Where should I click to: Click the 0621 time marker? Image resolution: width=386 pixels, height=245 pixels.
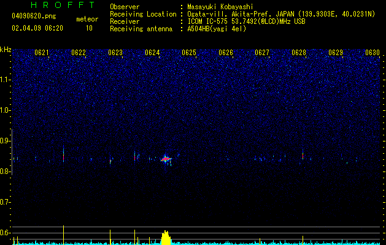tap(41, 53)
